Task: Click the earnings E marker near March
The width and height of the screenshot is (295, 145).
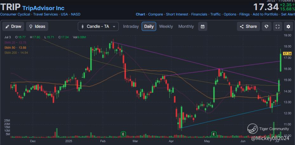Action: click(123, 134)
